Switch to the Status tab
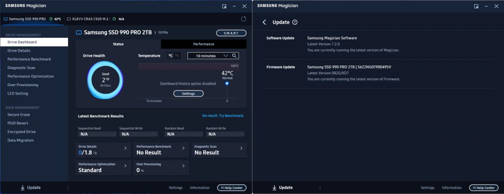Screen dimensions: 504x194 (118, 44)
